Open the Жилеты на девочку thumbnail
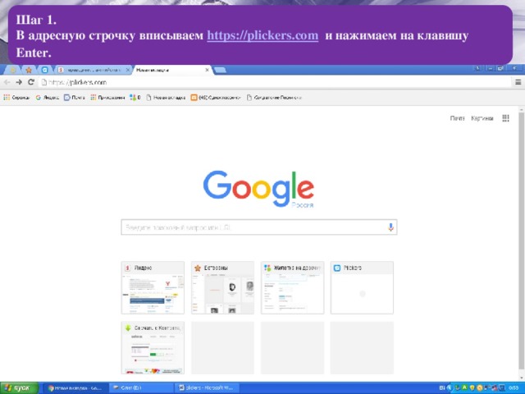Image resolution: width=525 pixels, height=394 pixels. [292, 287]
